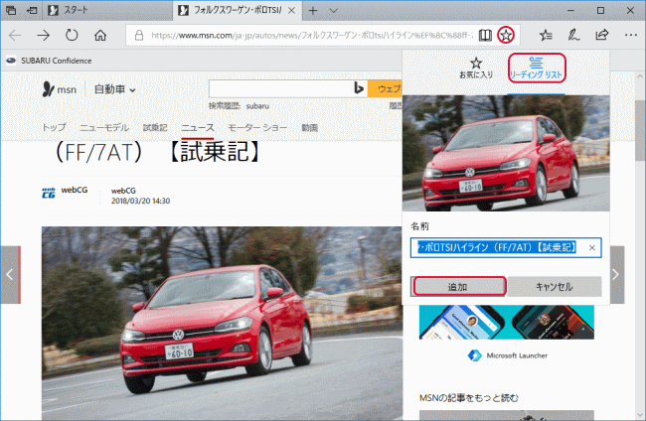This screenshot has width=646, height=421.
Task: Click the add-to-favorites star in address bar
Action: point(506,36)
